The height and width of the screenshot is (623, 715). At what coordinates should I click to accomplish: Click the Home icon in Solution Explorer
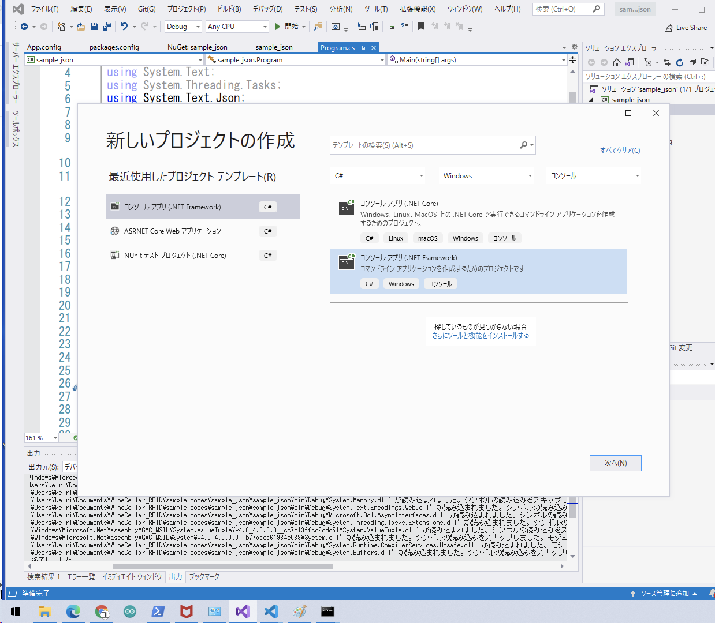[x=616, y=62]
